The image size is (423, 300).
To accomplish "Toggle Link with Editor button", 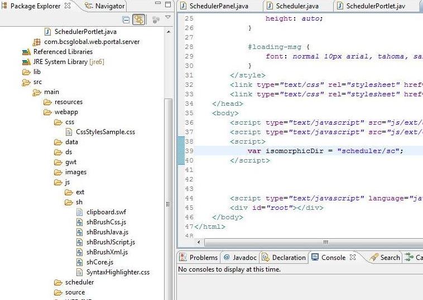I will click(x=138, y=19).
